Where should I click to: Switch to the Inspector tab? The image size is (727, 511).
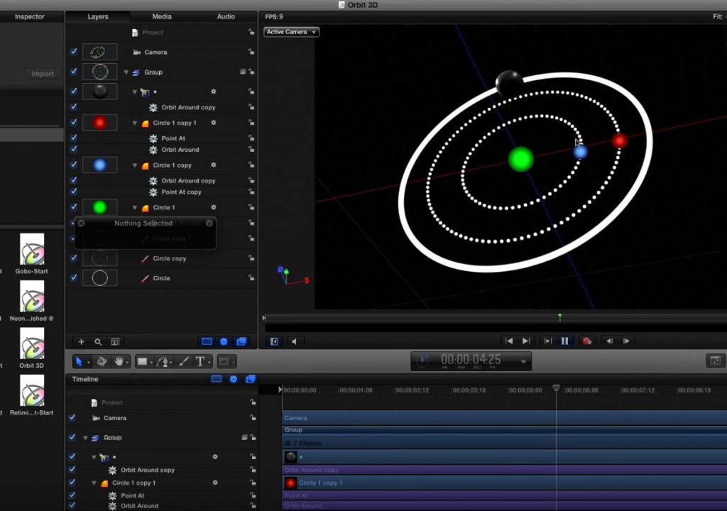pyautogui.click(x=30, y=16)
